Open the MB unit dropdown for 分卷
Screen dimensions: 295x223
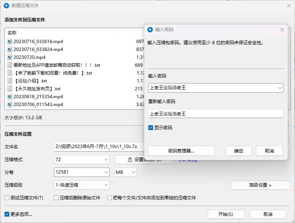[125, 172]
